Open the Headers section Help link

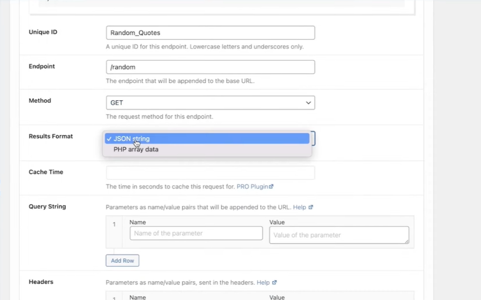click(x=263, y=283)
